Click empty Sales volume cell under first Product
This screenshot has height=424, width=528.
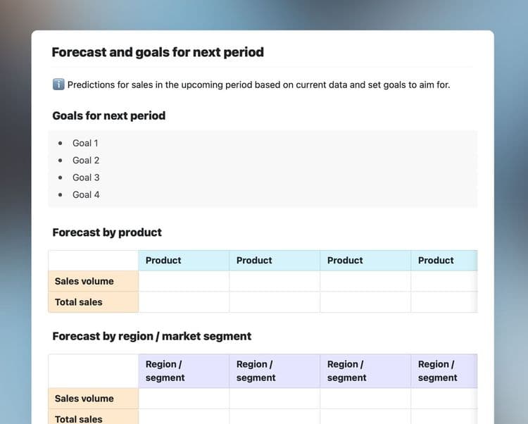(184, 281)
